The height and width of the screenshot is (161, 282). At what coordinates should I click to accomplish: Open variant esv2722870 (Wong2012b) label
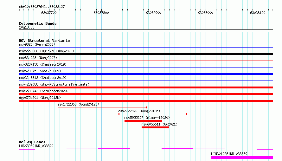pyautogui.click(x=139, y=111)
